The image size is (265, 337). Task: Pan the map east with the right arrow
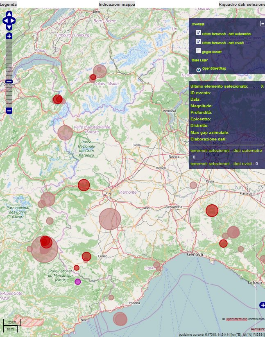(x=13, y=21)
